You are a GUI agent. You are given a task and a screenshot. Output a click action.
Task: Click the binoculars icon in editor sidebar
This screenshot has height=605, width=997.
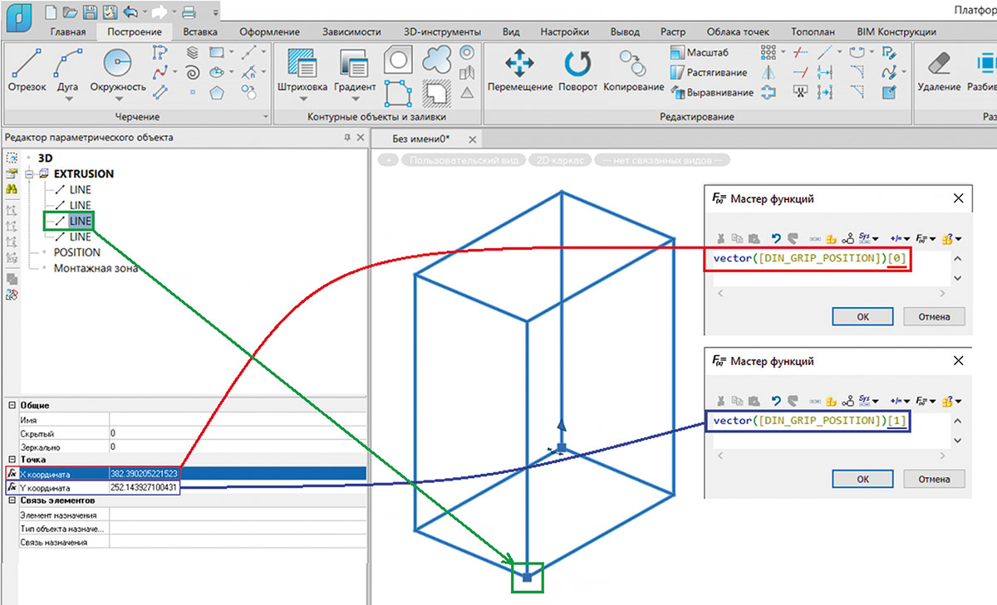(12, 189)
